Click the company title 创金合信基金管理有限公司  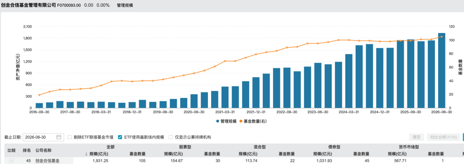pos(29,5)
